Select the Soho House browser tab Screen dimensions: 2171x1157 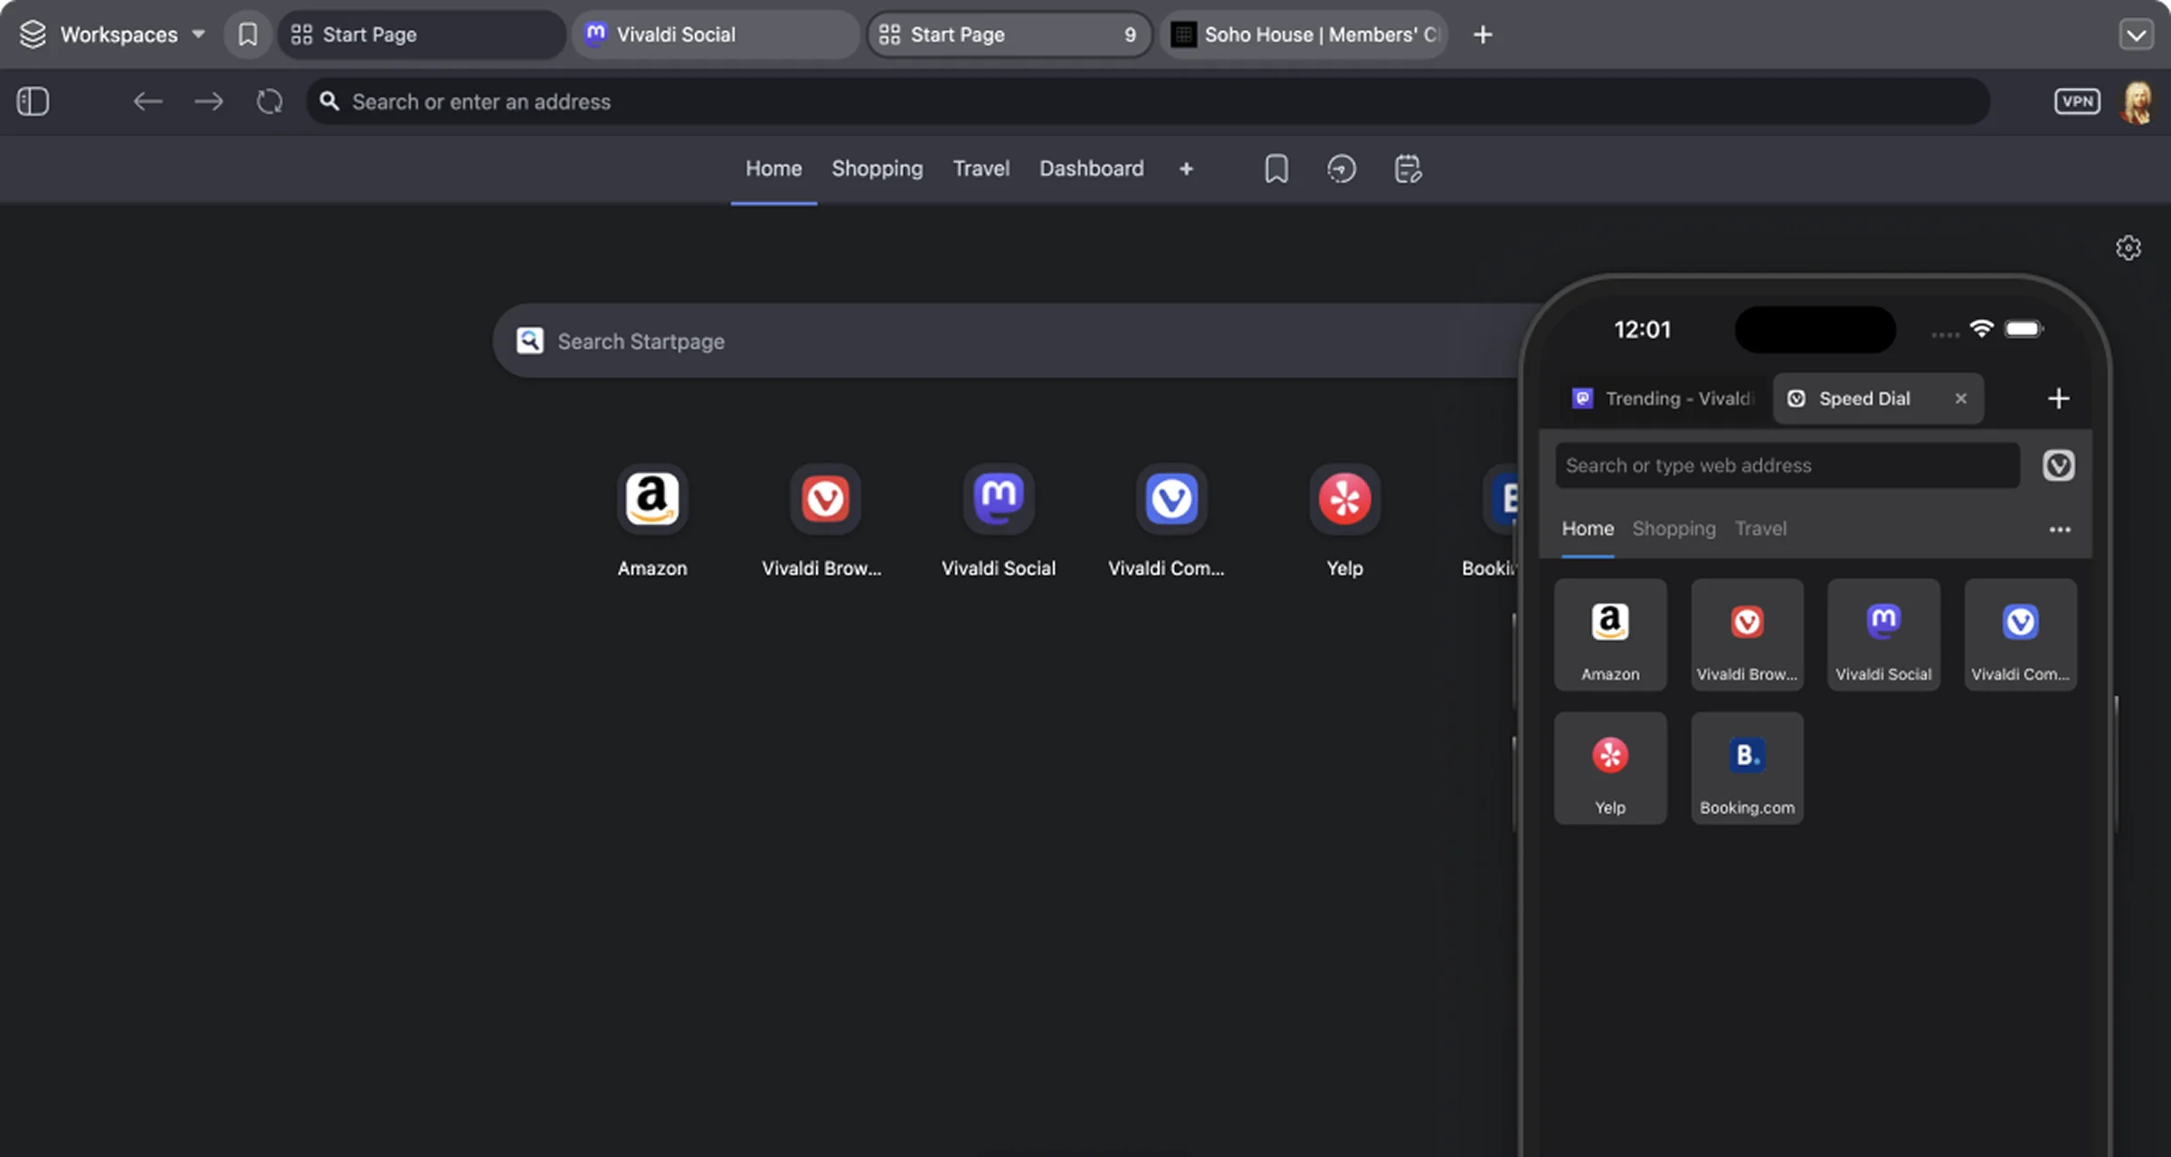coord(1304,34)
